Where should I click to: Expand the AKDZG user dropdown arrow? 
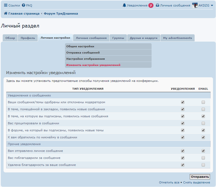(x=212, y=5)
